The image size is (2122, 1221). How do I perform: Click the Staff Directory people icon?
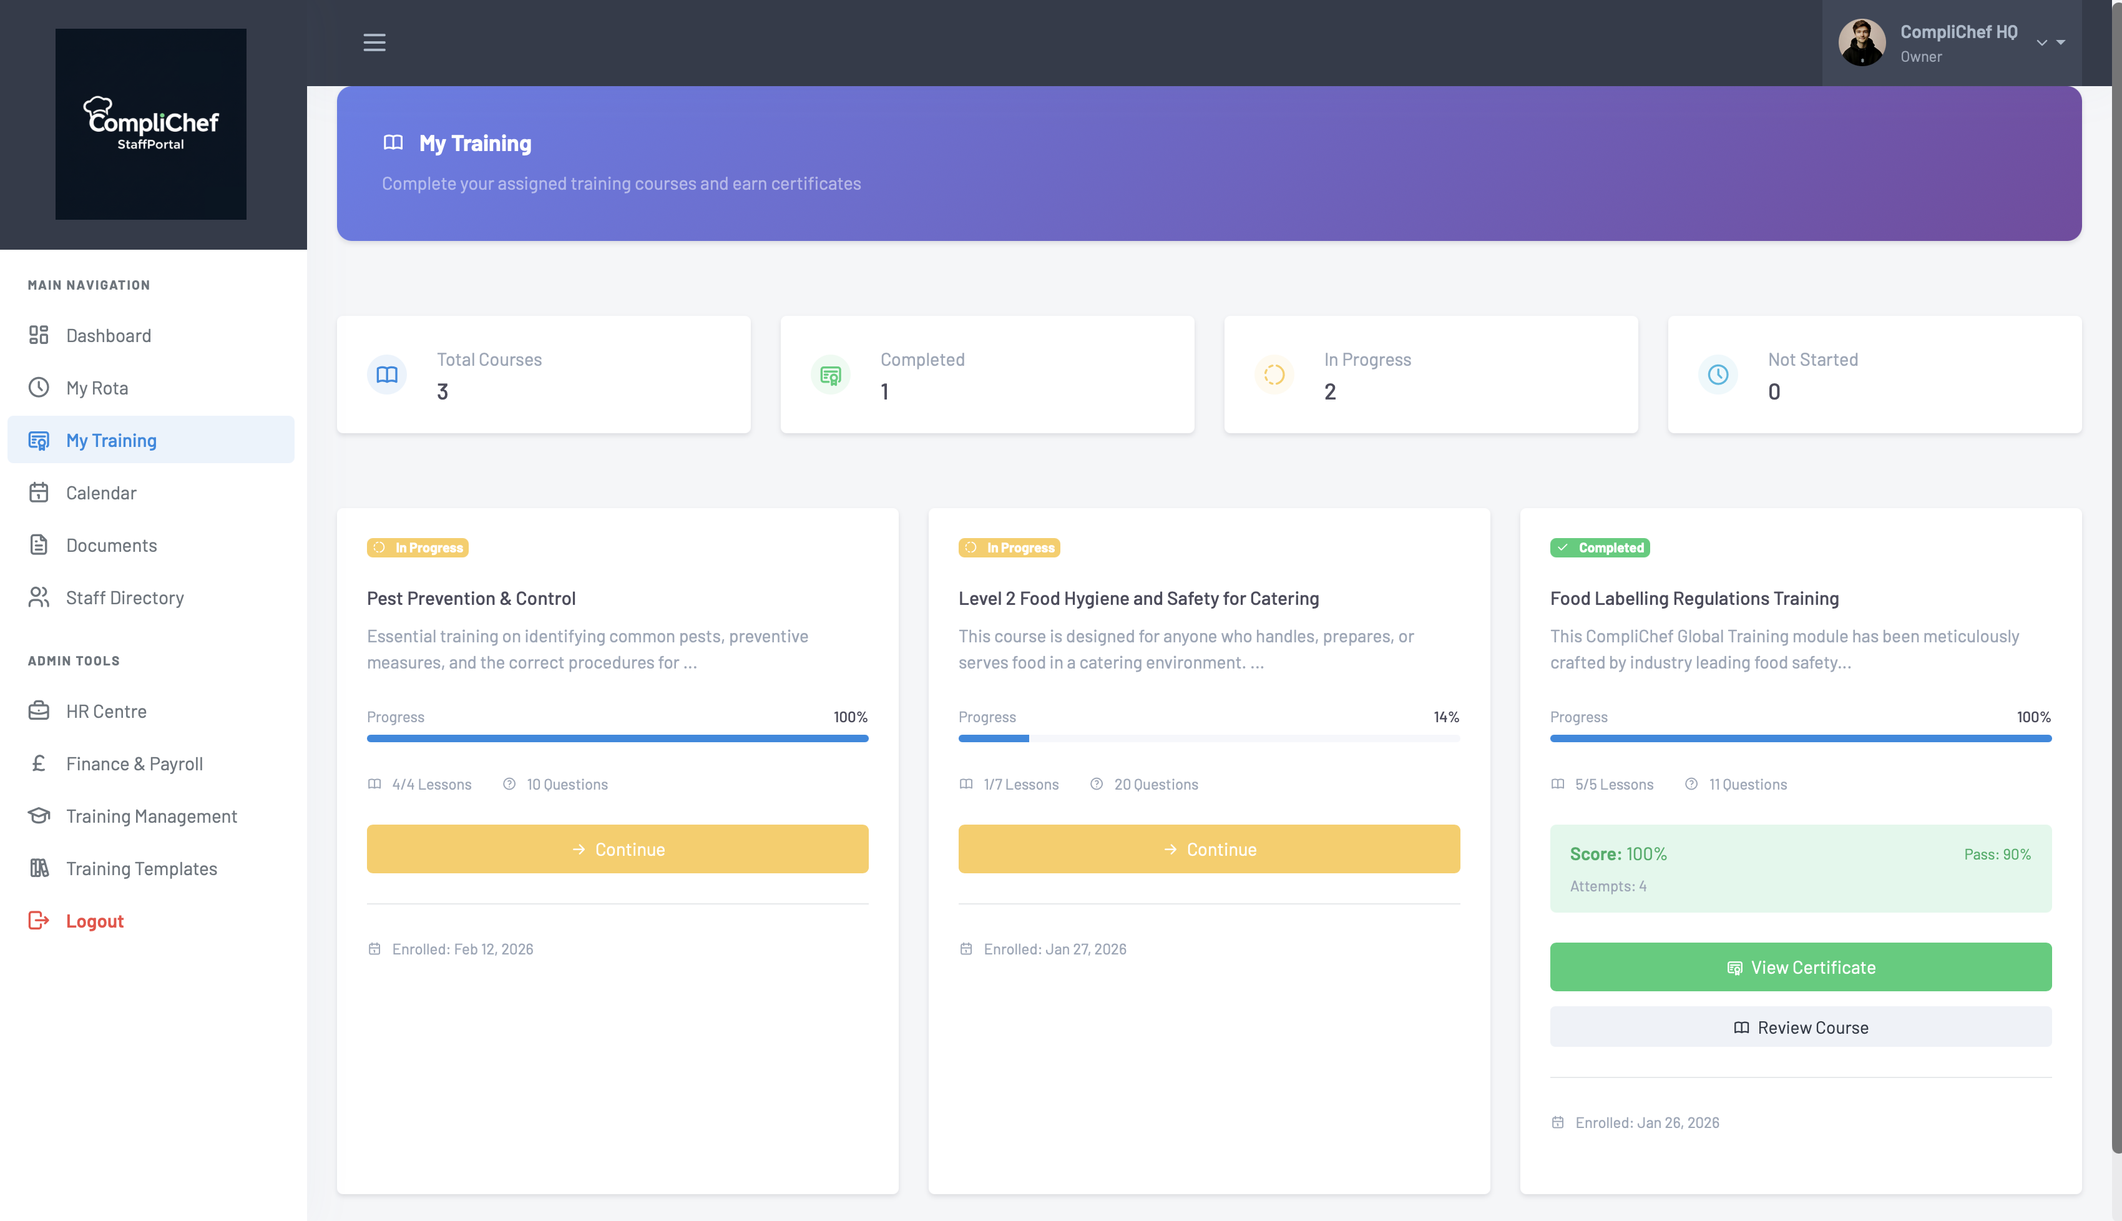[39, 597]
